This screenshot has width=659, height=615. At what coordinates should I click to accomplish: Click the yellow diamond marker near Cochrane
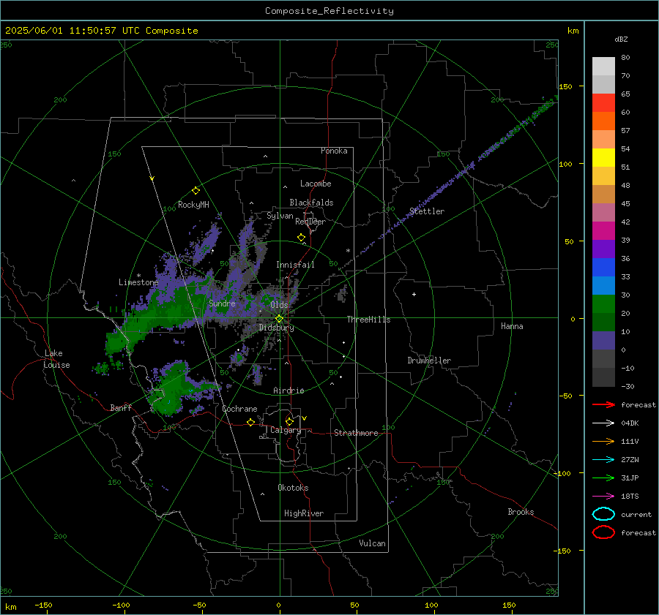(250, 422)
